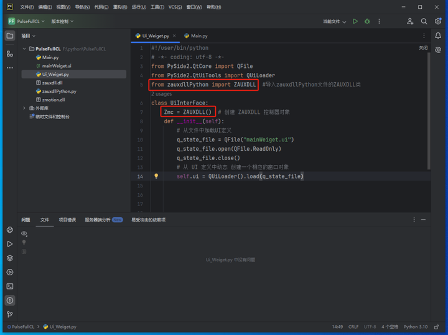Collapse PulseFullCL root folder
The width and height of the screenshot is (448, 335).
pos(24,49)
